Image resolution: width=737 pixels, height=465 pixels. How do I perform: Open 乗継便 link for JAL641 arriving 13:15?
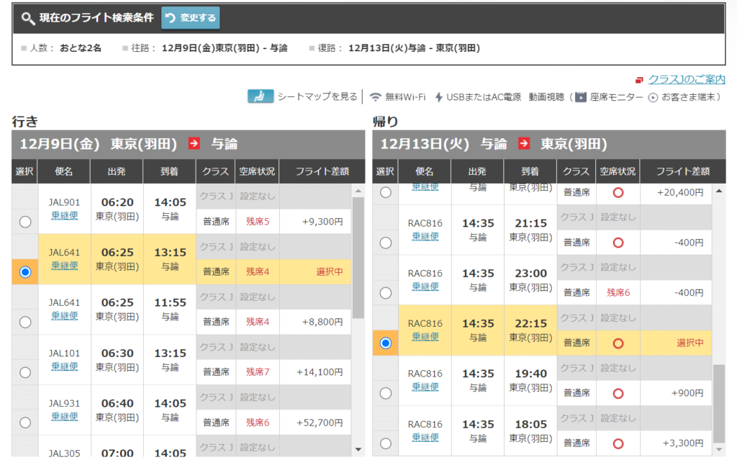pyautogui.click(x=64, y=266)
